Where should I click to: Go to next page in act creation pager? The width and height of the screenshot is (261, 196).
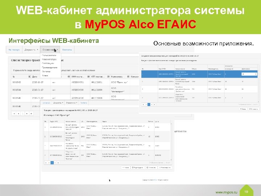152,105
